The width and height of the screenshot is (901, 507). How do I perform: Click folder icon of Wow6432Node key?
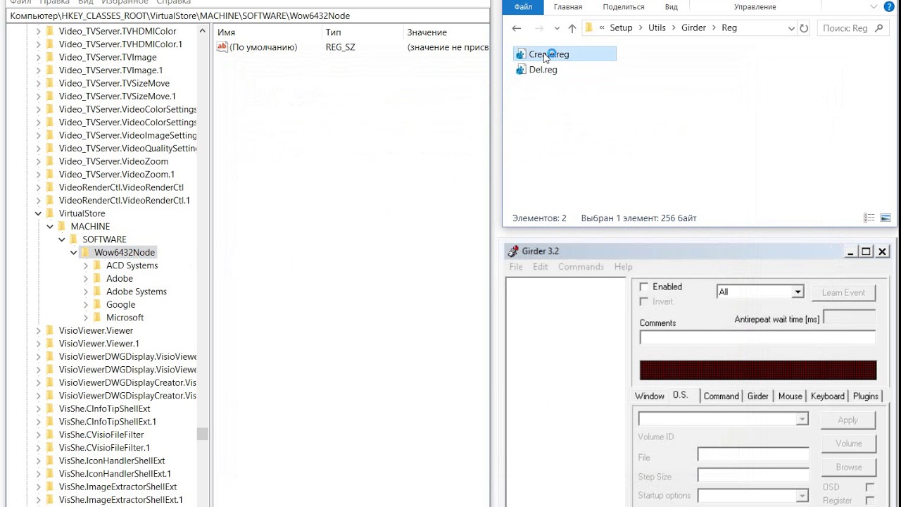click(x=86, y=252)
